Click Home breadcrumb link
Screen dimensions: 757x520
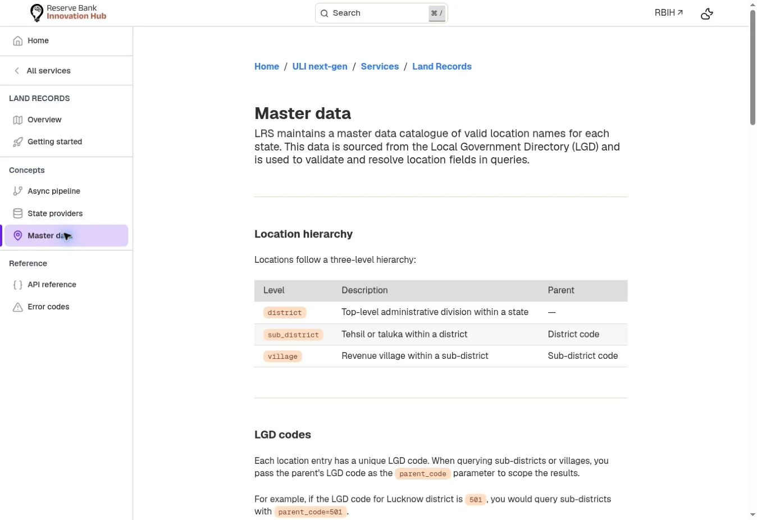(x=267, y=66)
